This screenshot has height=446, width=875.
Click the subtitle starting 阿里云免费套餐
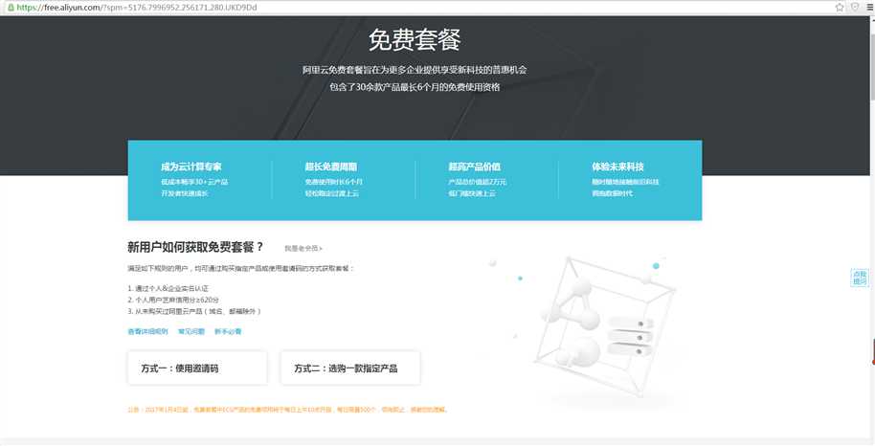click(x=415, y=70)
